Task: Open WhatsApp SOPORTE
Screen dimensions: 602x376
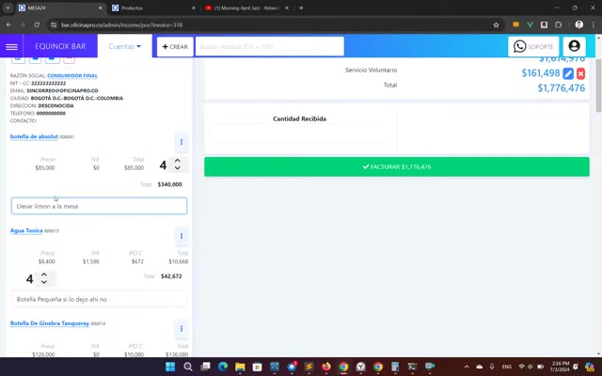Action: tap(533, 47)
